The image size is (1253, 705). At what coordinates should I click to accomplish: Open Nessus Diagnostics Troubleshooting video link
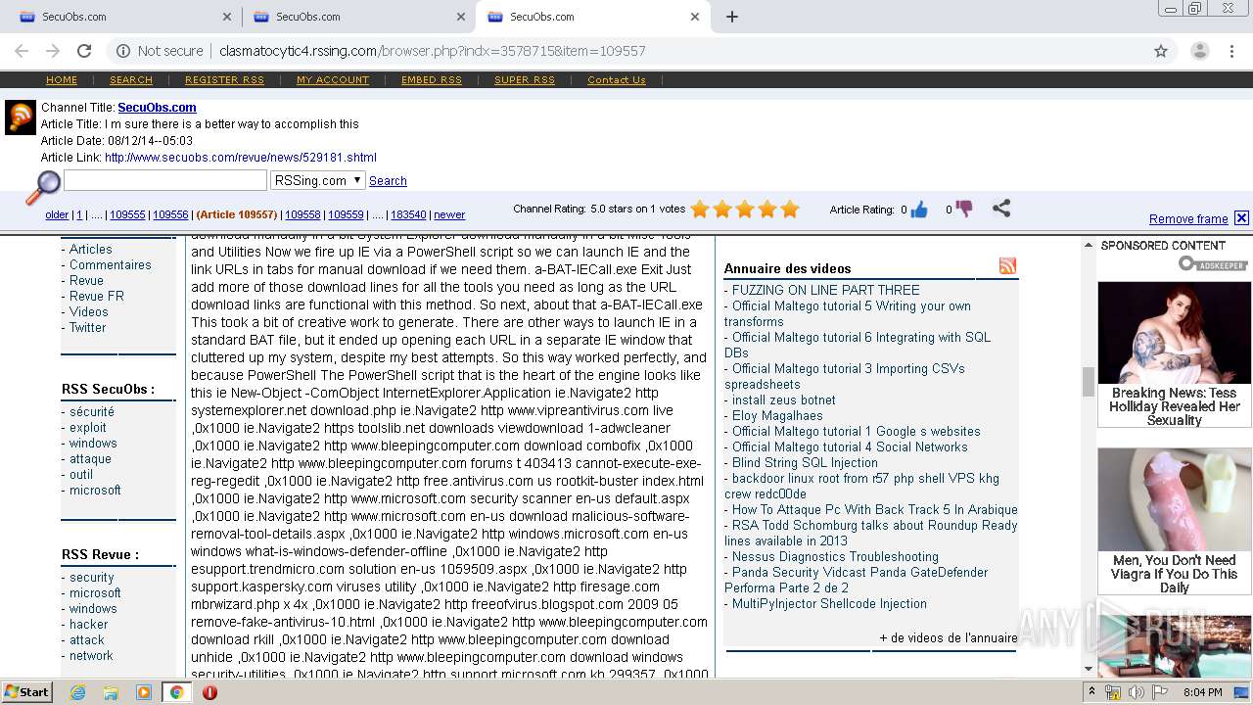click(x=835, y=556)
